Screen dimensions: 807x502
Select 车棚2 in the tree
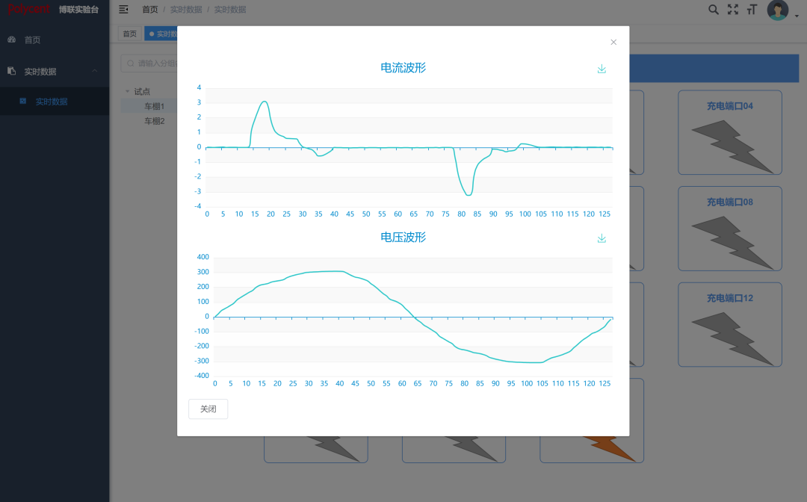(x=154, y=121)
